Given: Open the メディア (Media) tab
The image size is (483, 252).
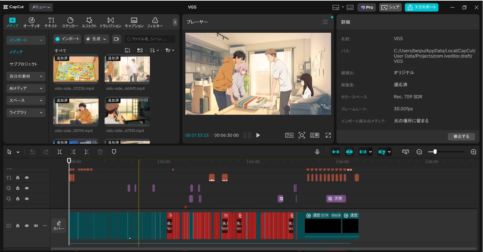Looking at the screenshot, I should click(12, 22).
